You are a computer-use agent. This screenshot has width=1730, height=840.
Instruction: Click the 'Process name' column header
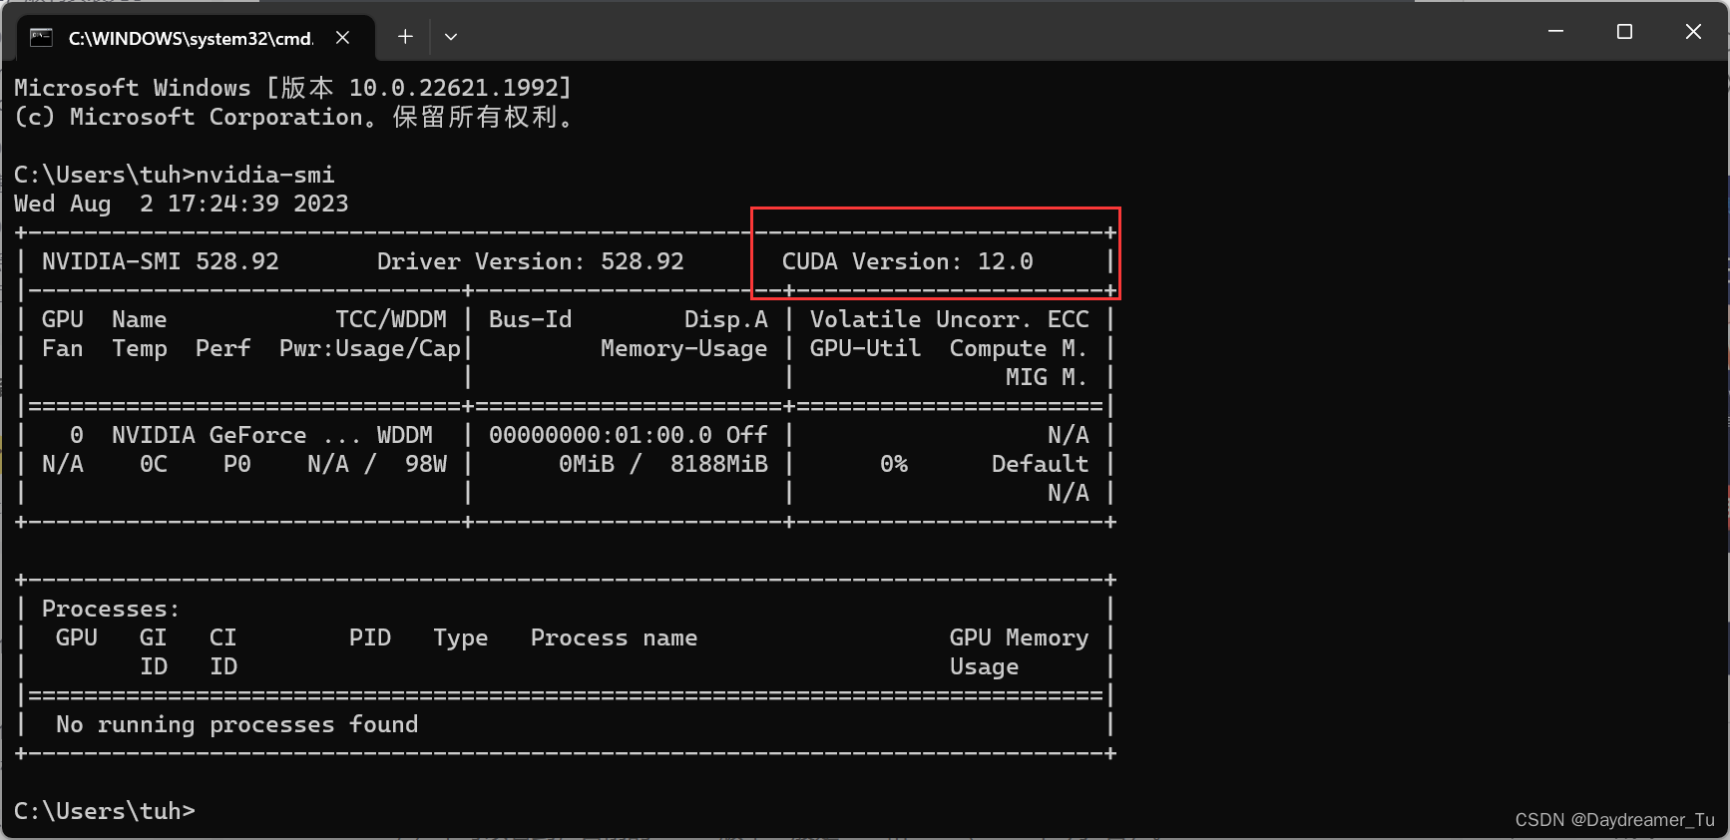point(614,637)
